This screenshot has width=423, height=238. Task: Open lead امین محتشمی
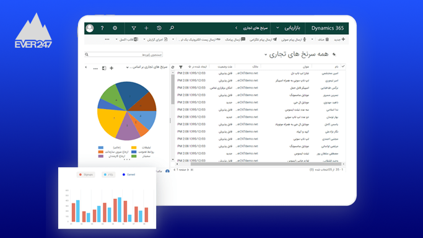coord(330,73)
